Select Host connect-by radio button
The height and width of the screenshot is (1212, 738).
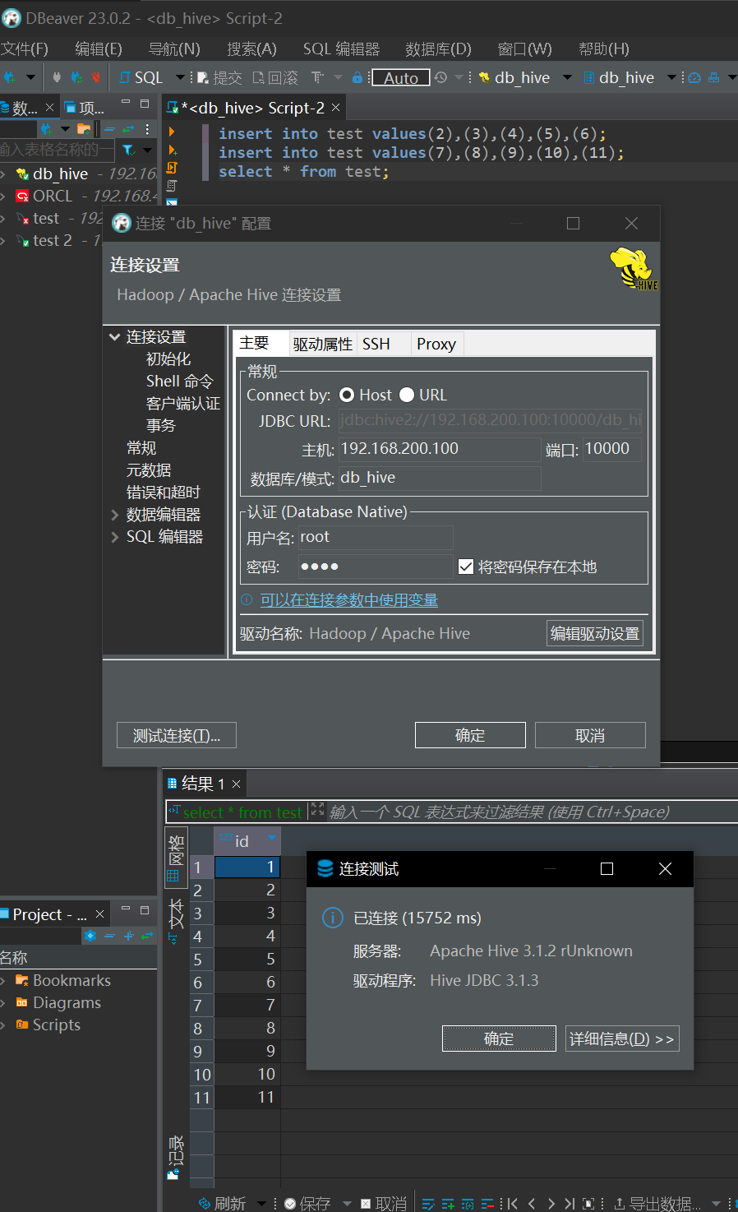[x=347, y=396]
